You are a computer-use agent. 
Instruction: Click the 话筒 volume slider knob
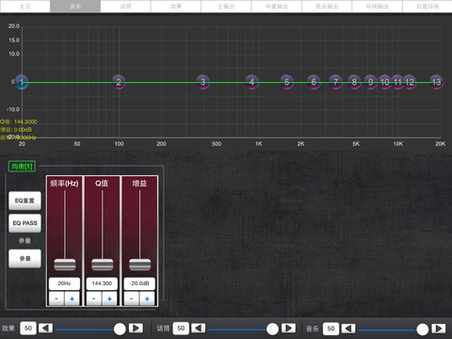(x=272, y=329)
